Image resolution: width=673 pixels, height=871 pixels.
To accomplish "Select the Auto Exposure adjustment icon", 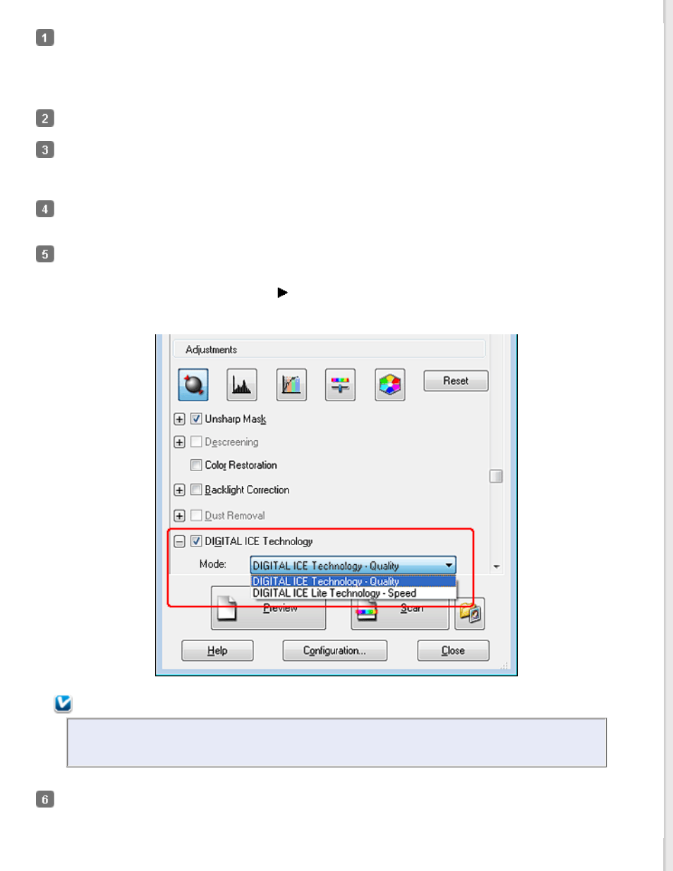I will click(x=193, y=384).
